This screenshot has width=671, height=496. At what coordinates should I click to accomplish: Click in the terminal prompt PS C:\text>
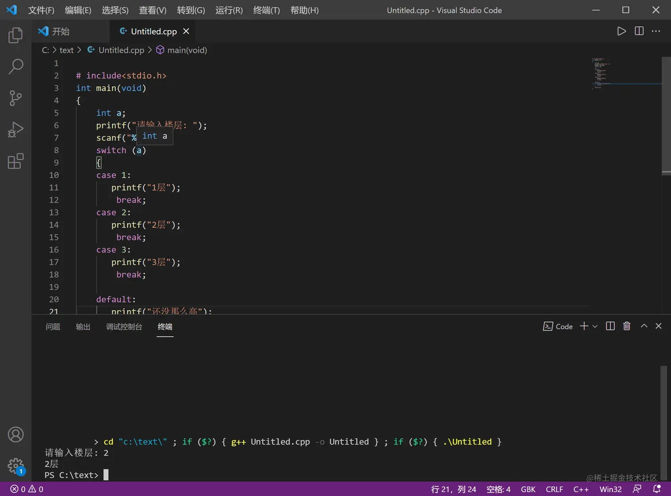(x=71, y=475)
